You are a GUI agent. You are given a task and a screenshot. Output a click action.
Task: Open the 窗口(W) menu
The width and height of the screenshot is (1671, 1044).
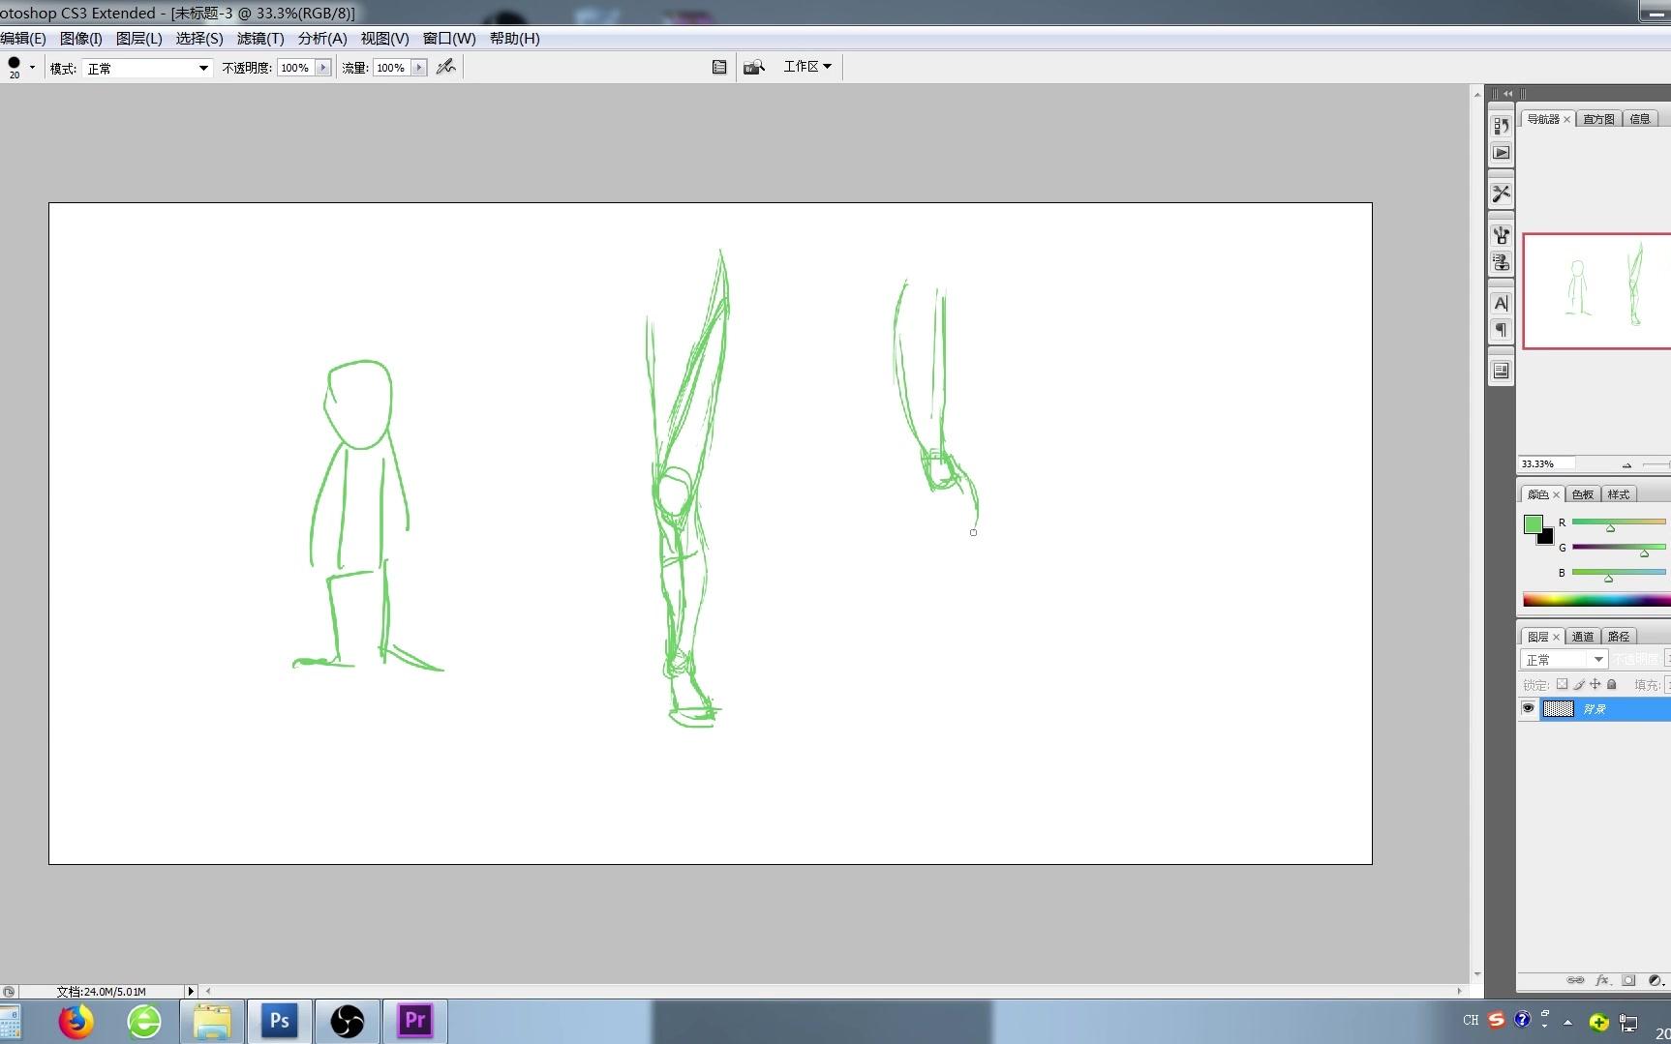click(x=449, y=39)
